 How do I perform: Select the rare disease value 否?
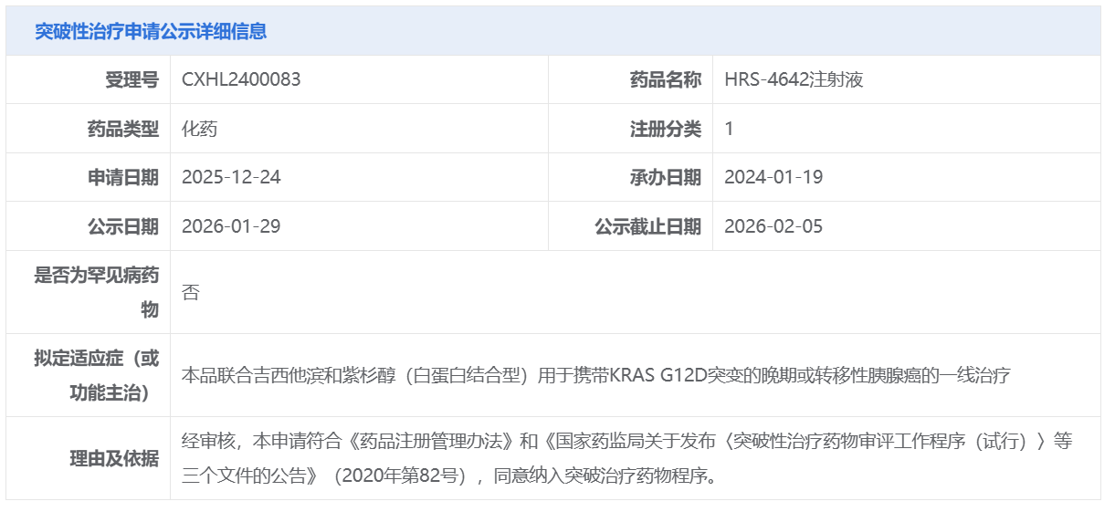click(190, 292)
